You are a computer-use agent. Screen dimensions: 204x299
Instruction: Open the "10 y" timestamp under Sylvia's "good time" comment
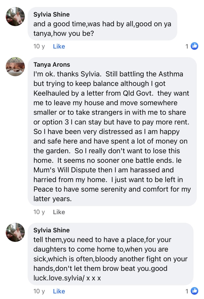[x=39, y=47]
